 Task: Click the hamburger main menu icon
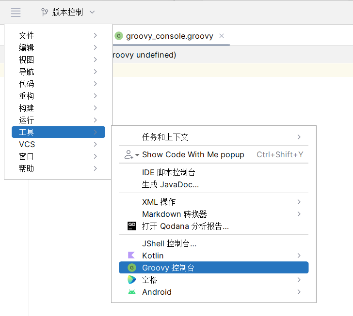click(16, 12)
